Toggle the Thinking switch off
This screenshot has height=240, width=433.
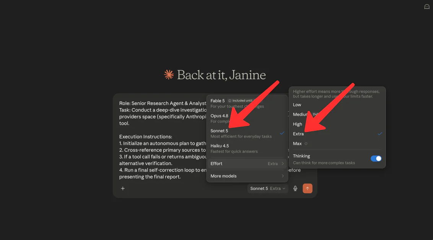click(376, 159)
